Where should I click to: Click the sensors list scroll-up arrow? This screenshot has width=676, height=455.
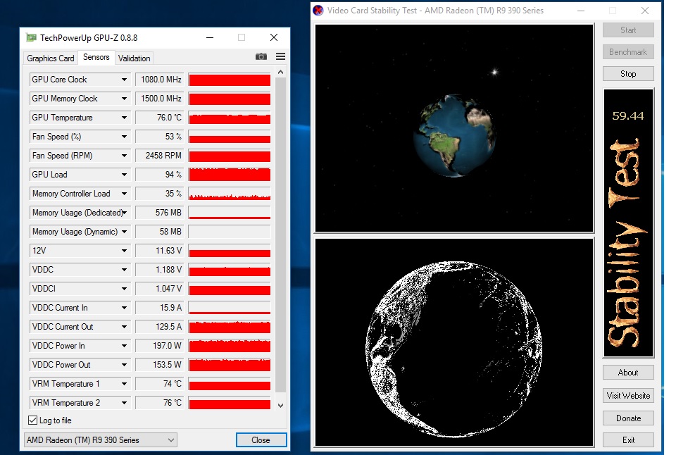click(281, 72)
